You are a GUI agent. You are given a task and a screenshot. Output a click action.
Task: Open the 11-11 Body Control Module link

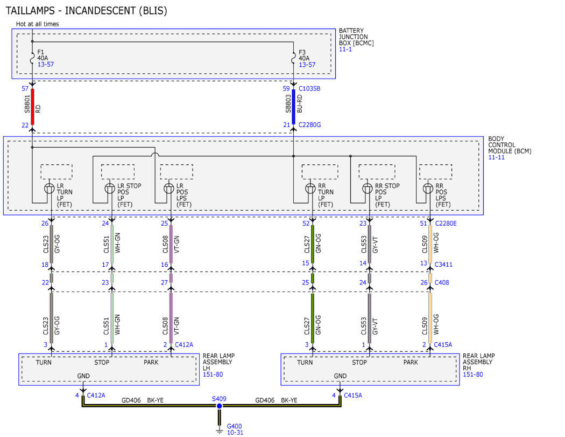[x=496, y=157]
